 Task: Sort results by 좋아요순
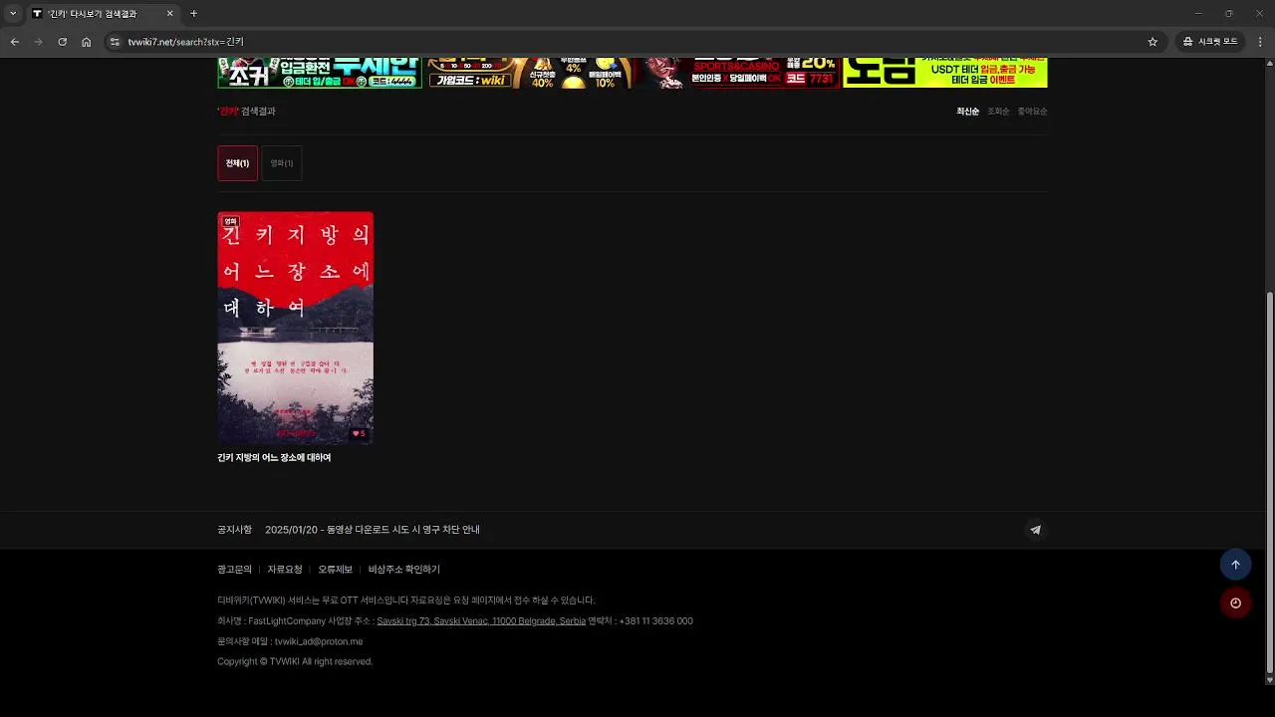pyautogui.click(x=1032, y=112)
